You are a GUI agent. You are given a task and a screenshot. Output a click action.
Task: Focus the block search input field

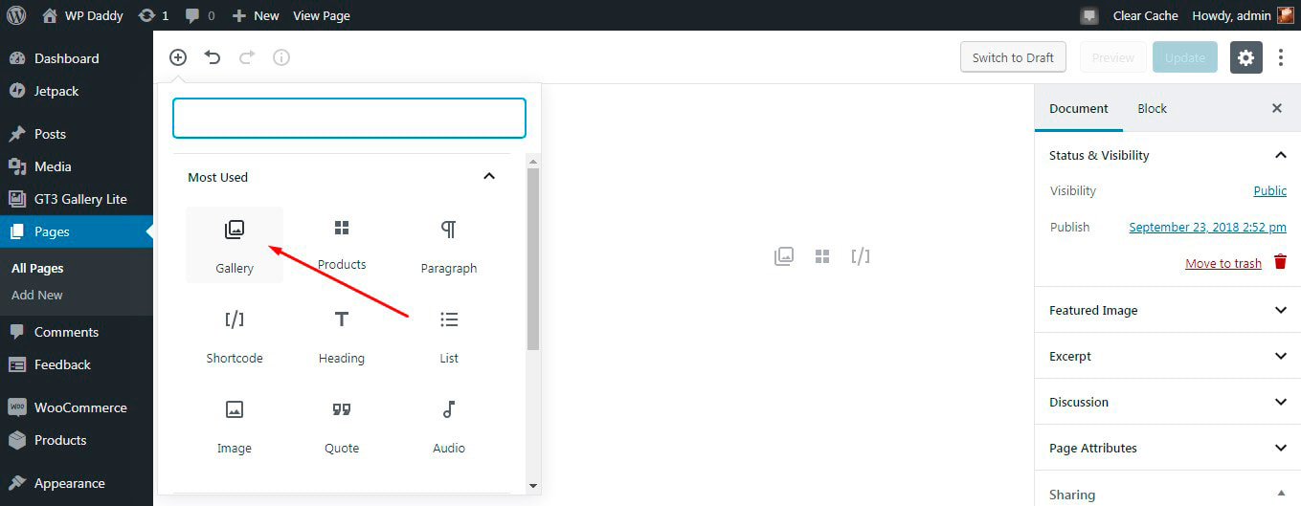(x=349, y=118)
